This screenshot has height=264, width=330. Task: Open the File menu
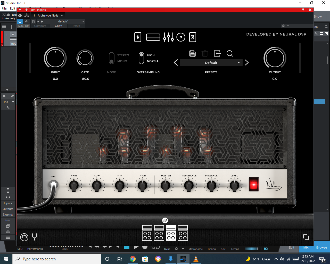tap(4, 8)
